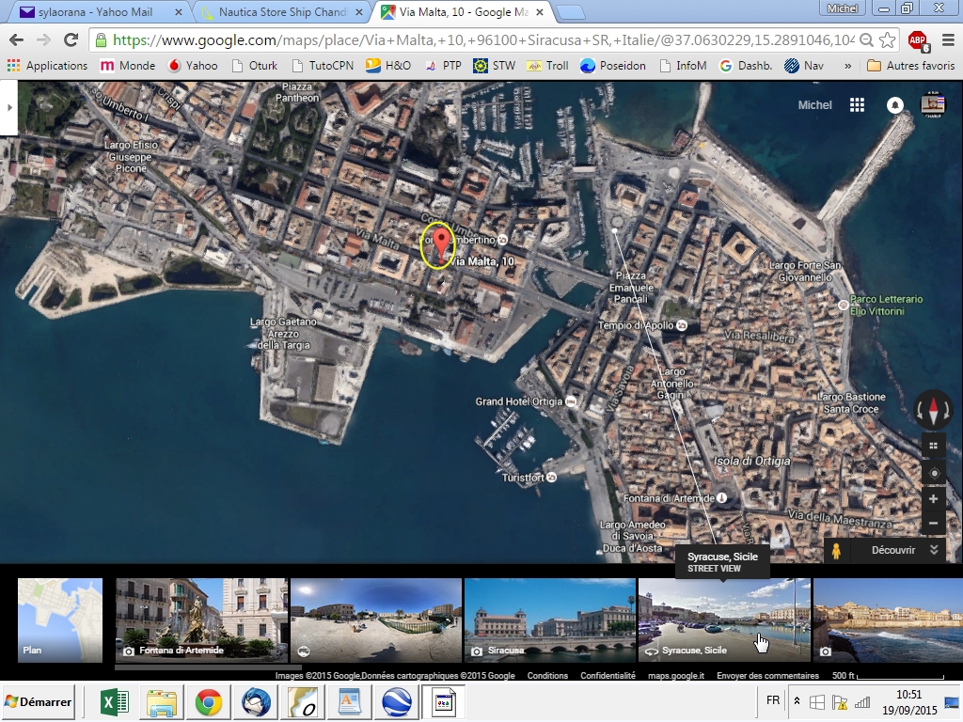
Task: Zoom out of the map
Action: pyautogui.click(x=934, y=523)
